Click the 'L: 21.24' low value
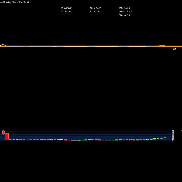Screen dimensions: 182x182 coord(95,11)
